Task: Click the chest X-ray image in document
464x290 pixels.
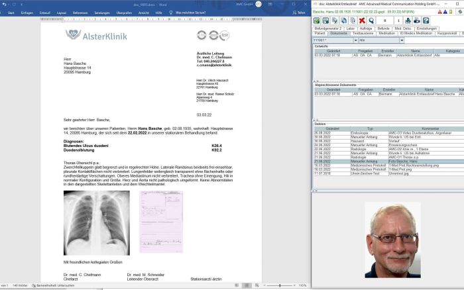Action: click(97, 222)
